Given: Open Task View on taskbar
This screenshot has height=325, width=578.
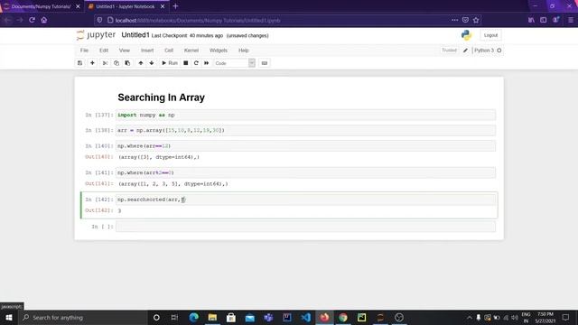Looking at the screenshot, I should (x=174, y=317).
